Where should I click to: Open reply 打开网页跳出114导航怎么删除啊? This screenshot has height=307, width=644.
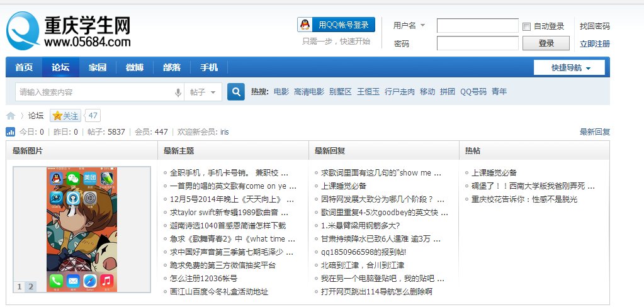pos(376,292)
